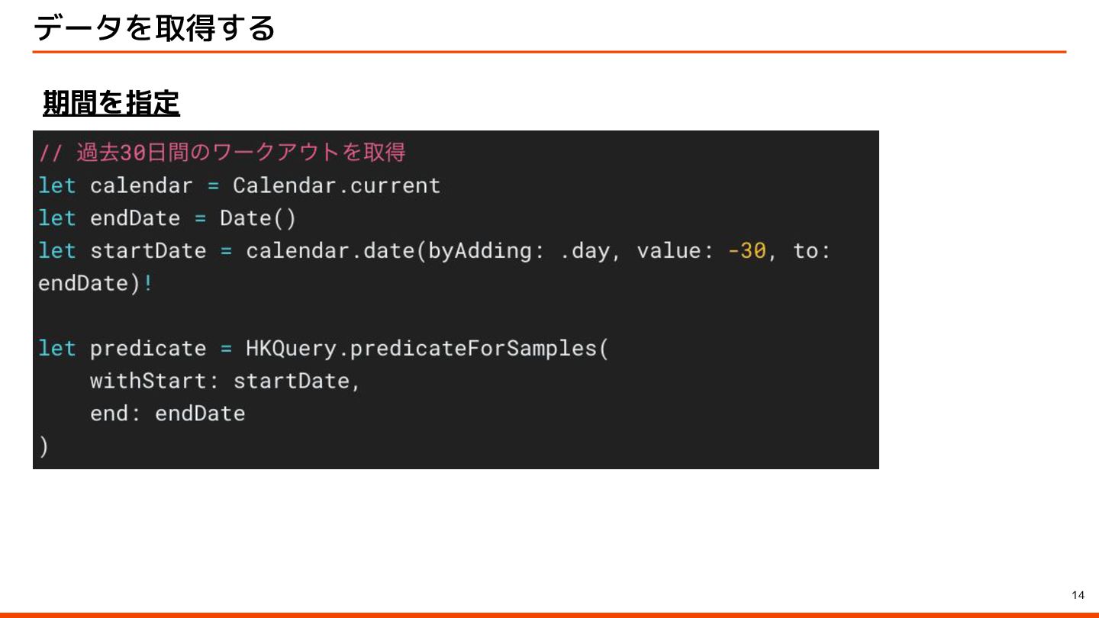Click startDate, argument after withStart
The image size is (1099, 618).
tap(296, 381)
